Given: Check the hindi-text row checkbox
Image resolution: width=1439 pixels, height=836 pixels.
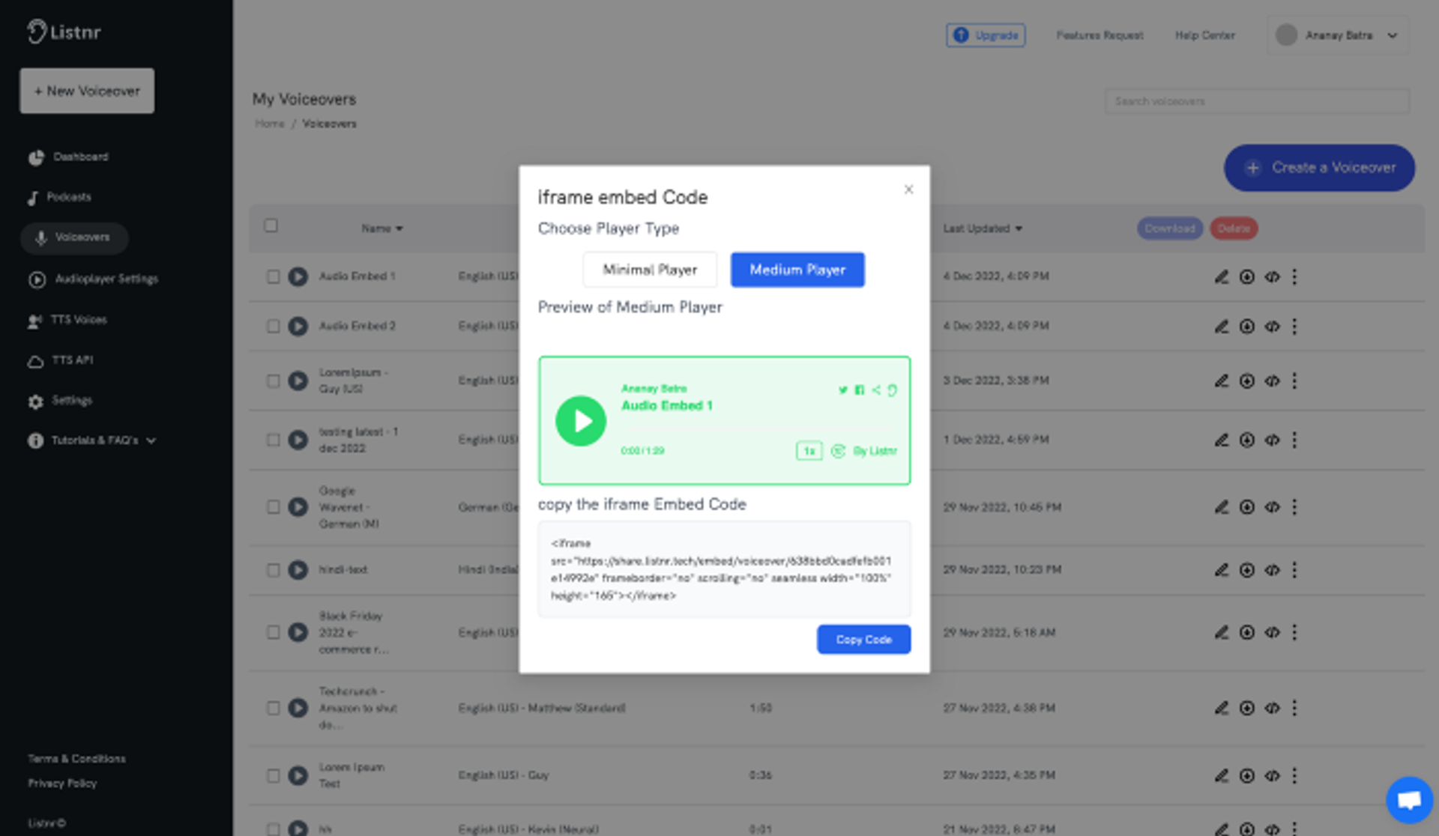Looking at the screenshot, I should point(273,570).
